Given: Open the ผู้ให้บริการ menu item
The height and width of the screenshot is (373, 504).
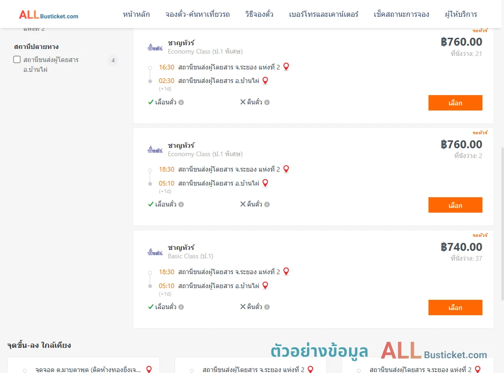Looking at the screenshot, I should tap(461, 14).
